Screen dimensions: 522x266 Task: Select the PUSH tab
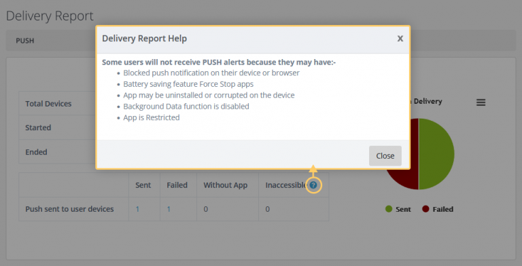point(25,41)
